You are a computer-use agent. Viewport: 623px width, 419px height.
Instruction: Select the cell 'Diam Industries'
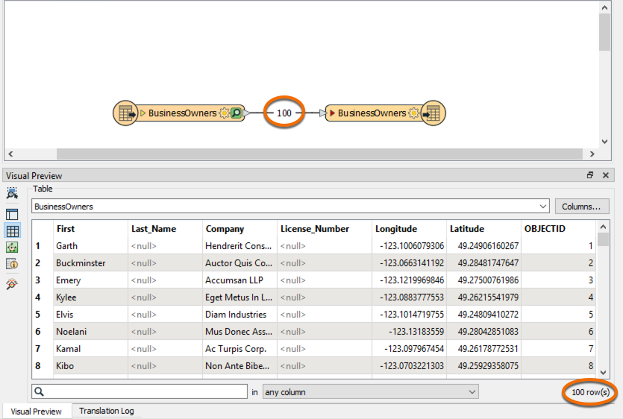(x=240, y=314)
